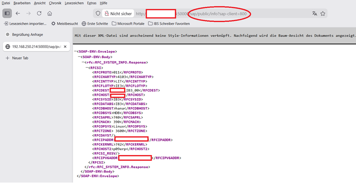The height and width of the screenshot is (183, 356).
Task: Collapse the SOAP-ENV:Envelope node
Action: pyautogui.click(x=75, y=52)
